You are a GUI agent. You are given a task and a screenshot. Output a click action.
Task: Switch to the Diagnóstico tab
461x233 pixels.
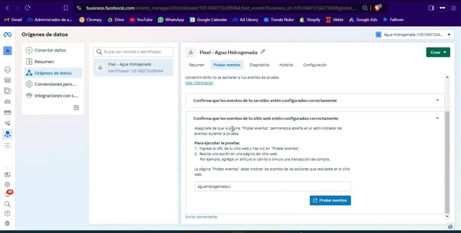[259, 65]
